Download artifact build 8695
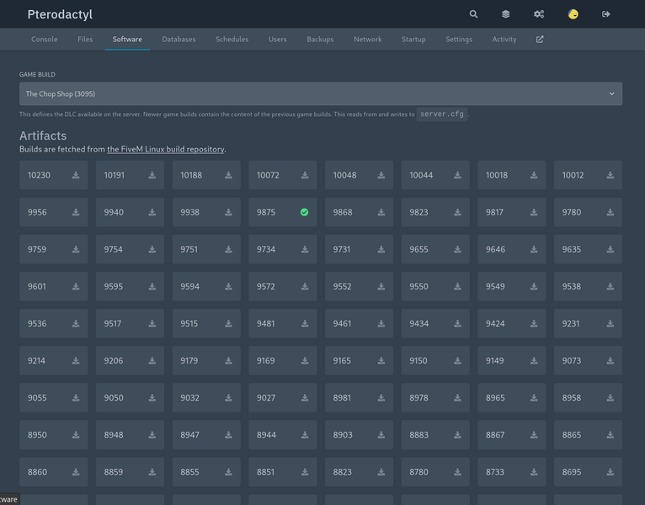Screen dimensions: 645x505 pyautogui.click(x=610, y=472)
